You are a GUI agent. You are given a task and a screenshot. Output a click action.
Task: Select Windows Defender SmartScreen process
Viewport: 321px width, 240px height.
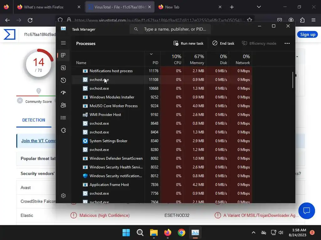click(162, 158)
